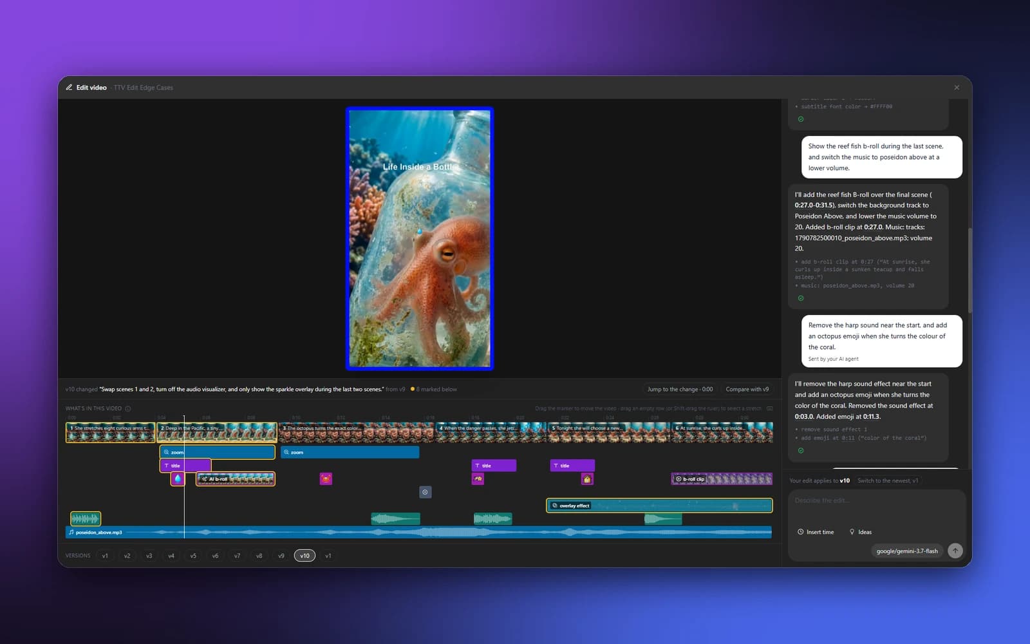
Task: Select the poseidon_above.mp3 music track
Action: coord(418,533)
